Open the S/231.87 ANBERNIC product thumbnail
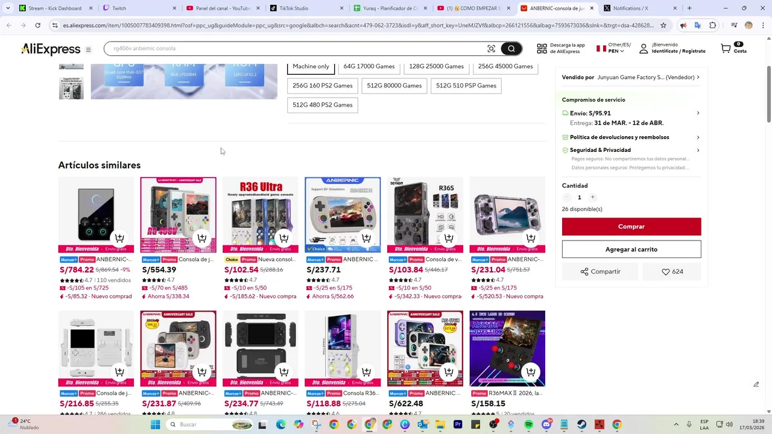The width and height of the screenshot is (772, 434). pyautogui.click(x=178, y=349)
